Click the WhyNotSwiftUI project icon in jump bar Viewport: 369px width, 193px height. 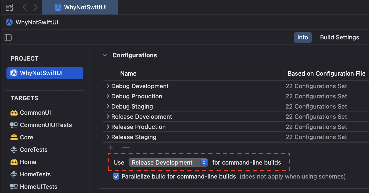(9, 22)
